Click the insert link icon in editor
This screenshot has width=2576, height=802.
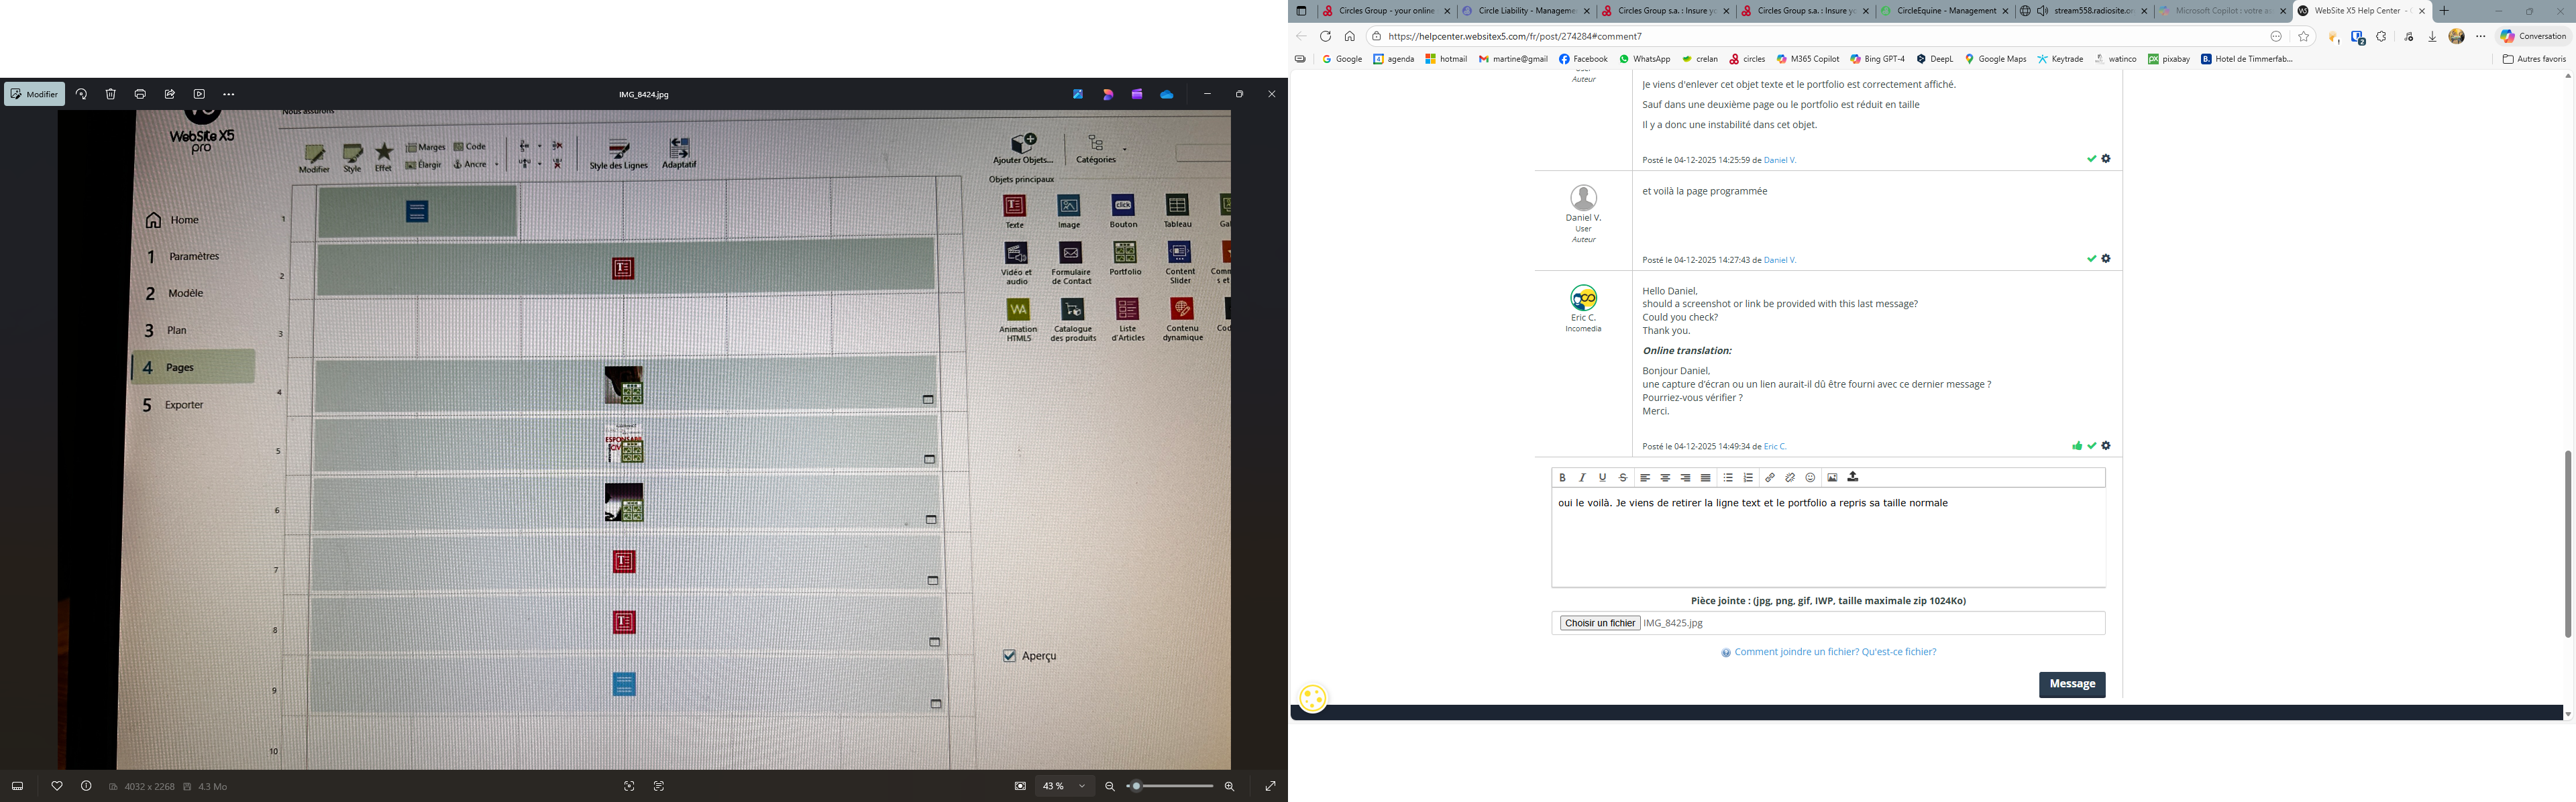pyautogui.click(x=1769, y=478)
